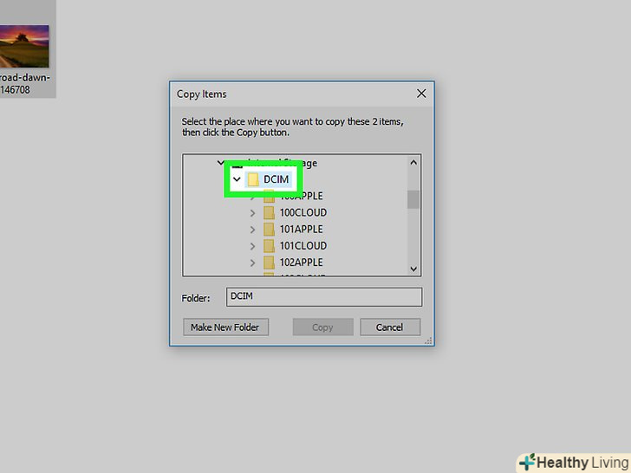Expand the 102APPLE folder
631x473 pixels.
coord(253,262)
